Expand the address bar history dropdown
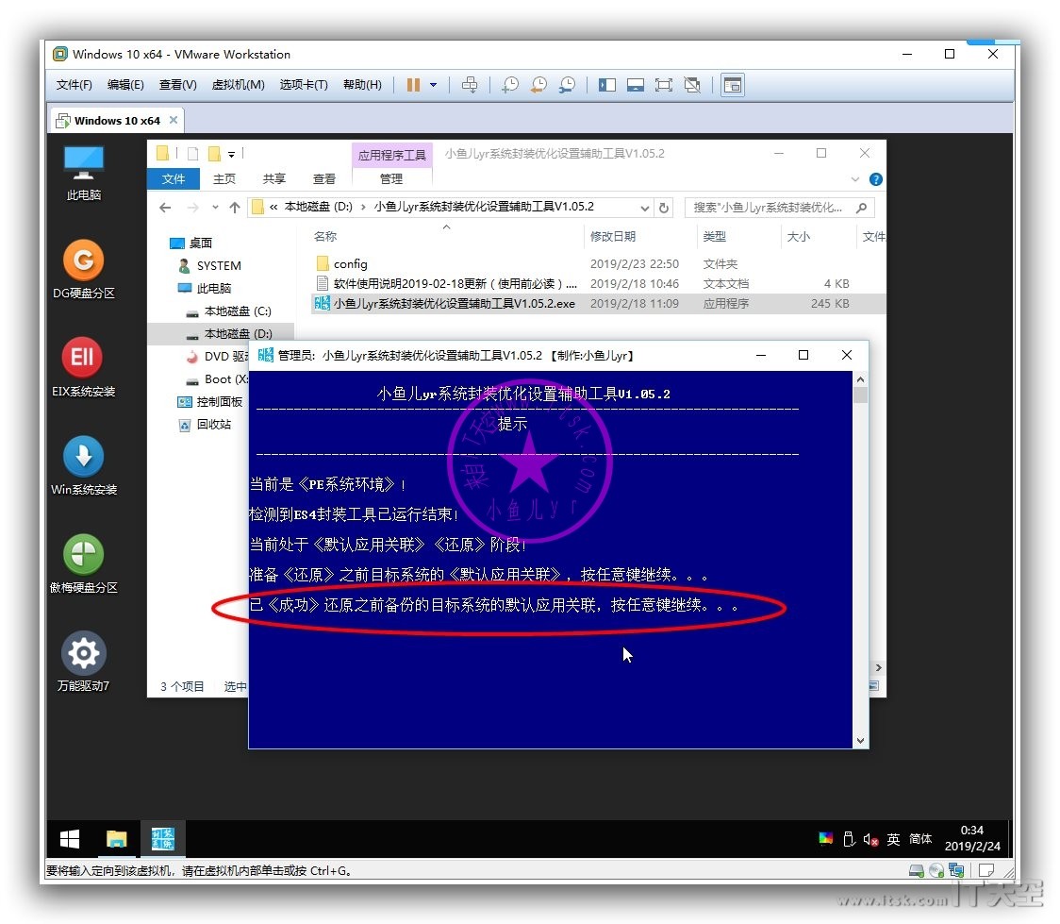The width and height of the screenshot is (1060, 924). pos(645,208)
